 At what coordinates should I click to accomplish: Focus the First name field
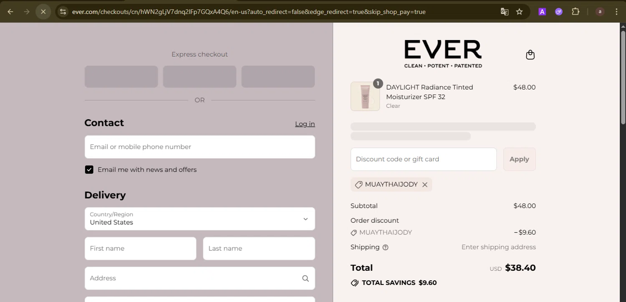[140, 248]
